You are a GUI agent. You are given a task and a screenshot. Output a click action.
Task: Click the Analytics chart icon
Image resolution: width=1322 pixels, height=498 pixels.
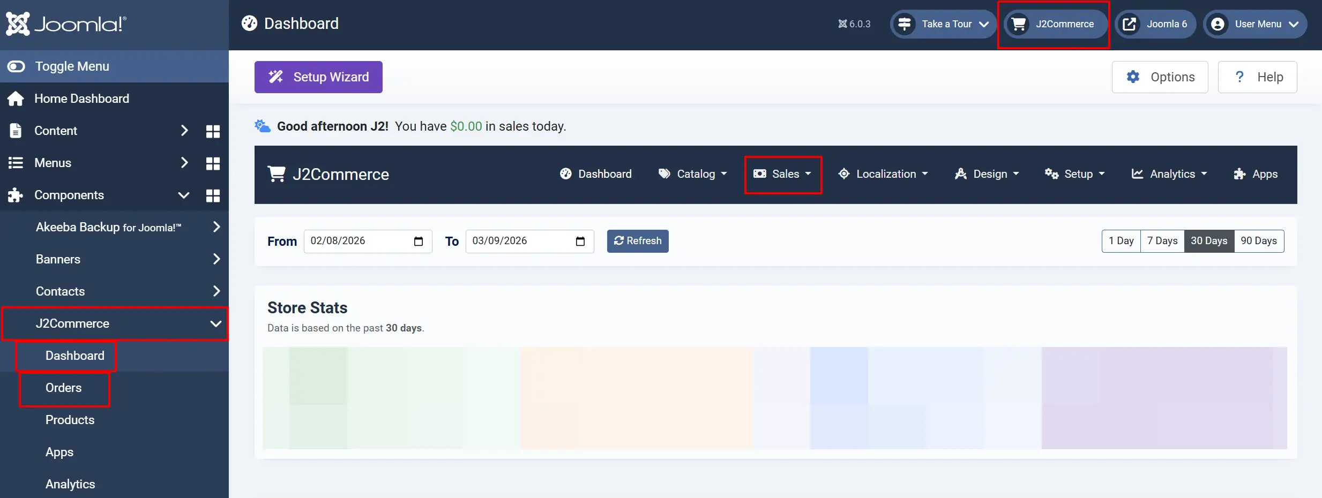click(x=1137, y=174)
